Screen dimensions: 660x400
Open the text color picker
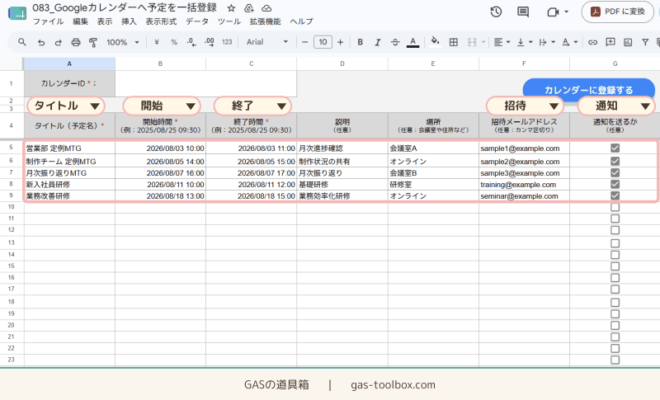coord(412,42)
